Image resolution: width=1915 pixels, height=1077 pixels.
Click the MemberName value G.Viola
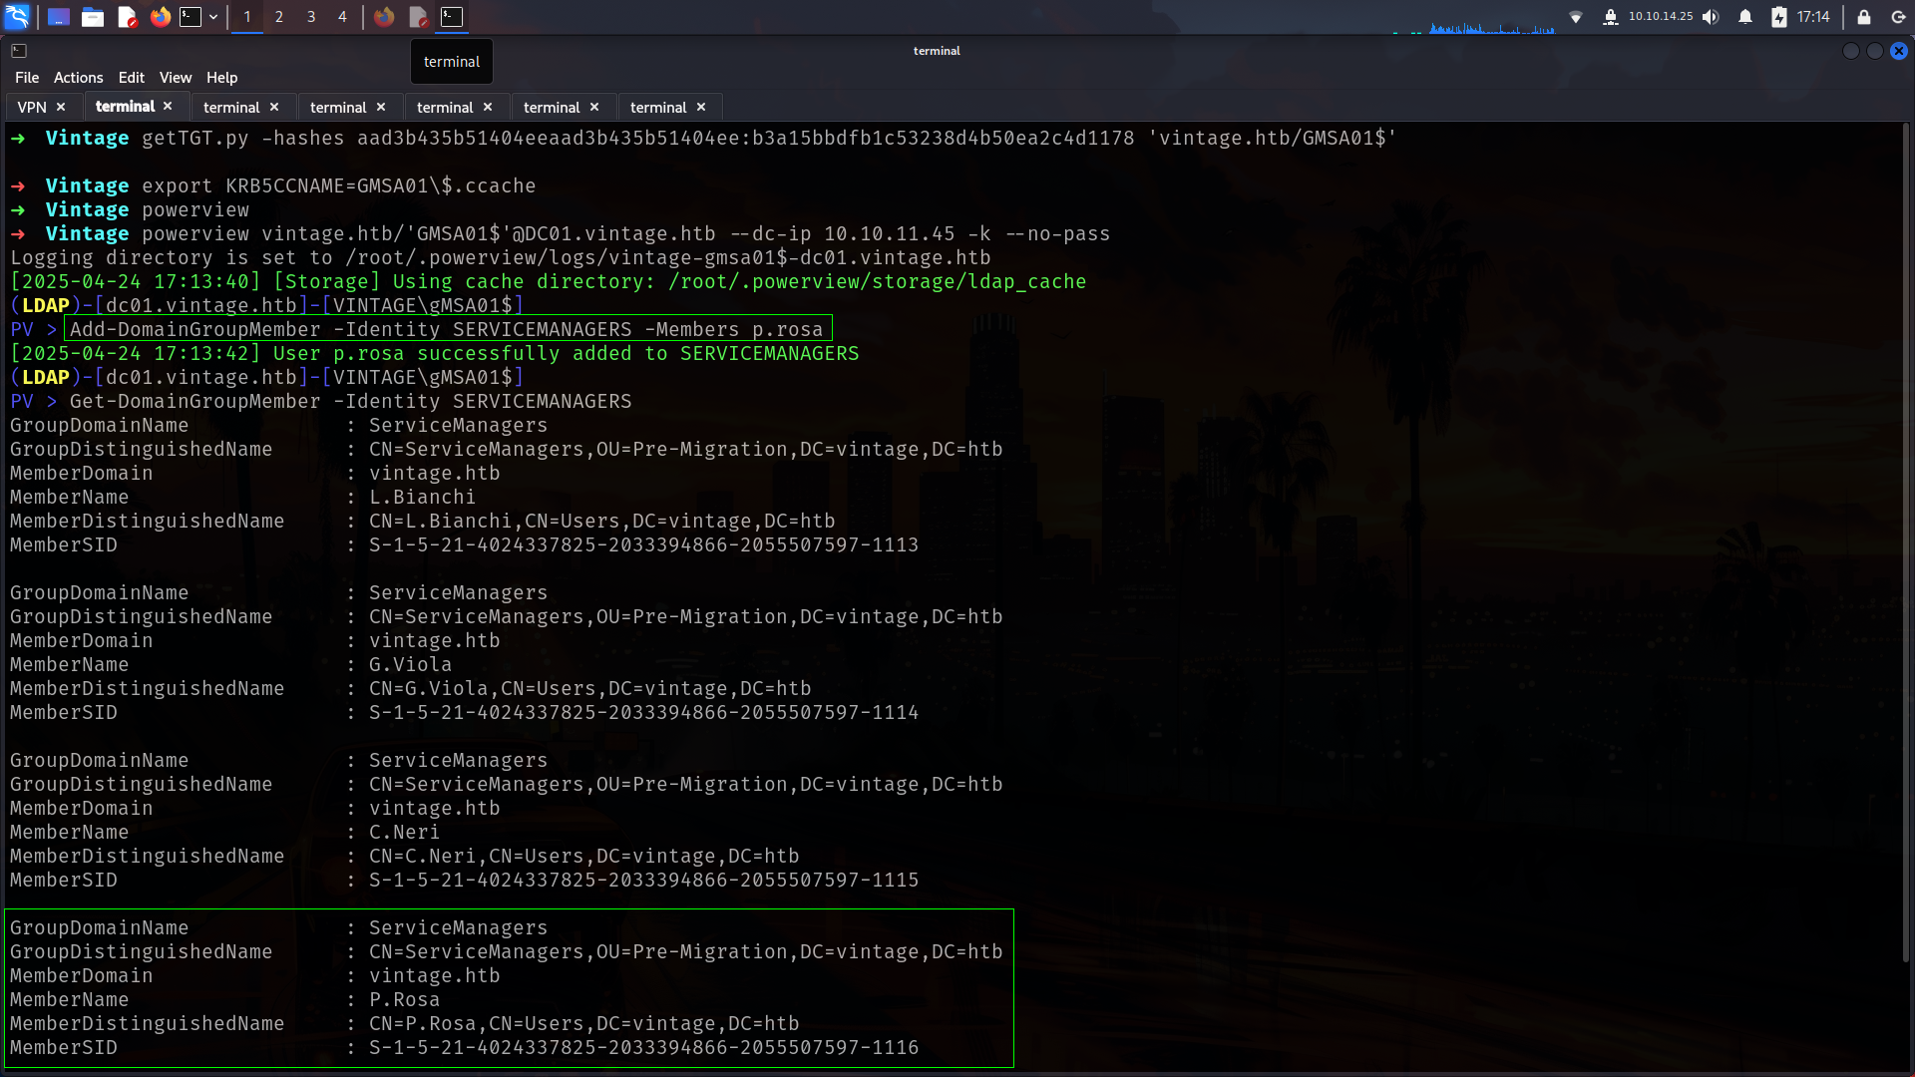(x=410, y=664)
